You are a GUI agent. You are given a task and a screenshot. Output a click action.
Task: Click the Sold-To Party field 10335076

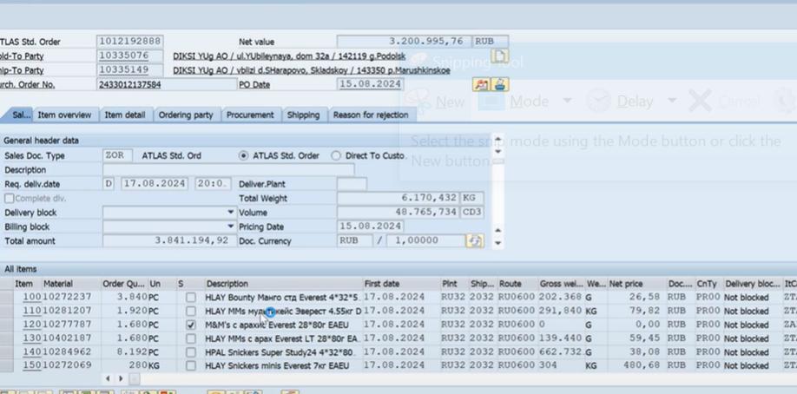click(129, 56)
